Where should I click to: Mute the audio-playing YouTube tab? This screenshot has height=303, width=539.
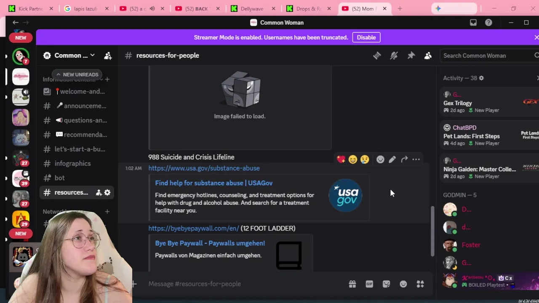coord(152,8)
